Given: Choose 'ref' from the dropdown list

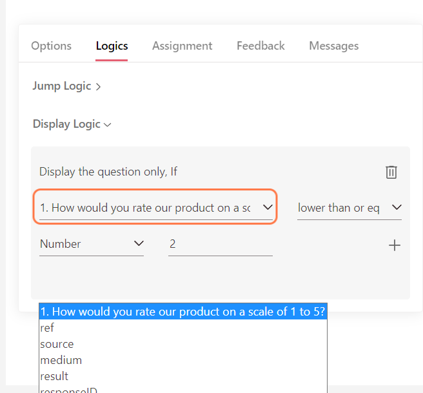Looking at the screenshot, I should 47,328.
